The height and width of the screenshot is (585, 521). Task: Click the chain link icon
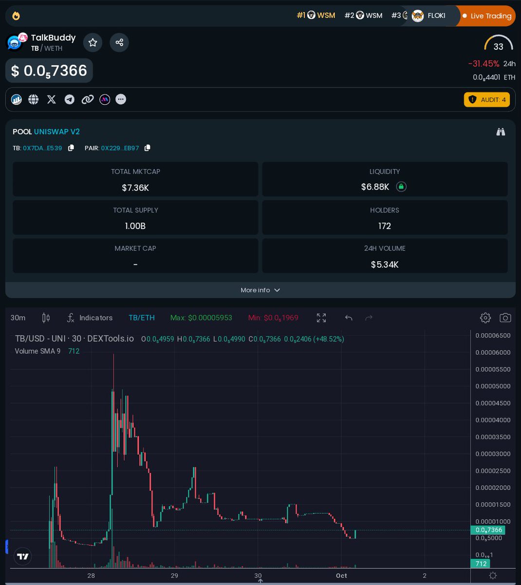coord(88,99)
